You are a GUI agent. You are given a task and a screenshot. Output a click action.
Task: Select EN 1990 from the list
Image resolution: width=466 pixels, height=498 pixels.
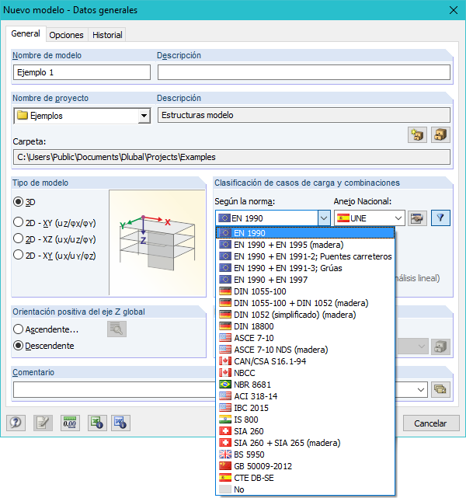tap(305, 233)
